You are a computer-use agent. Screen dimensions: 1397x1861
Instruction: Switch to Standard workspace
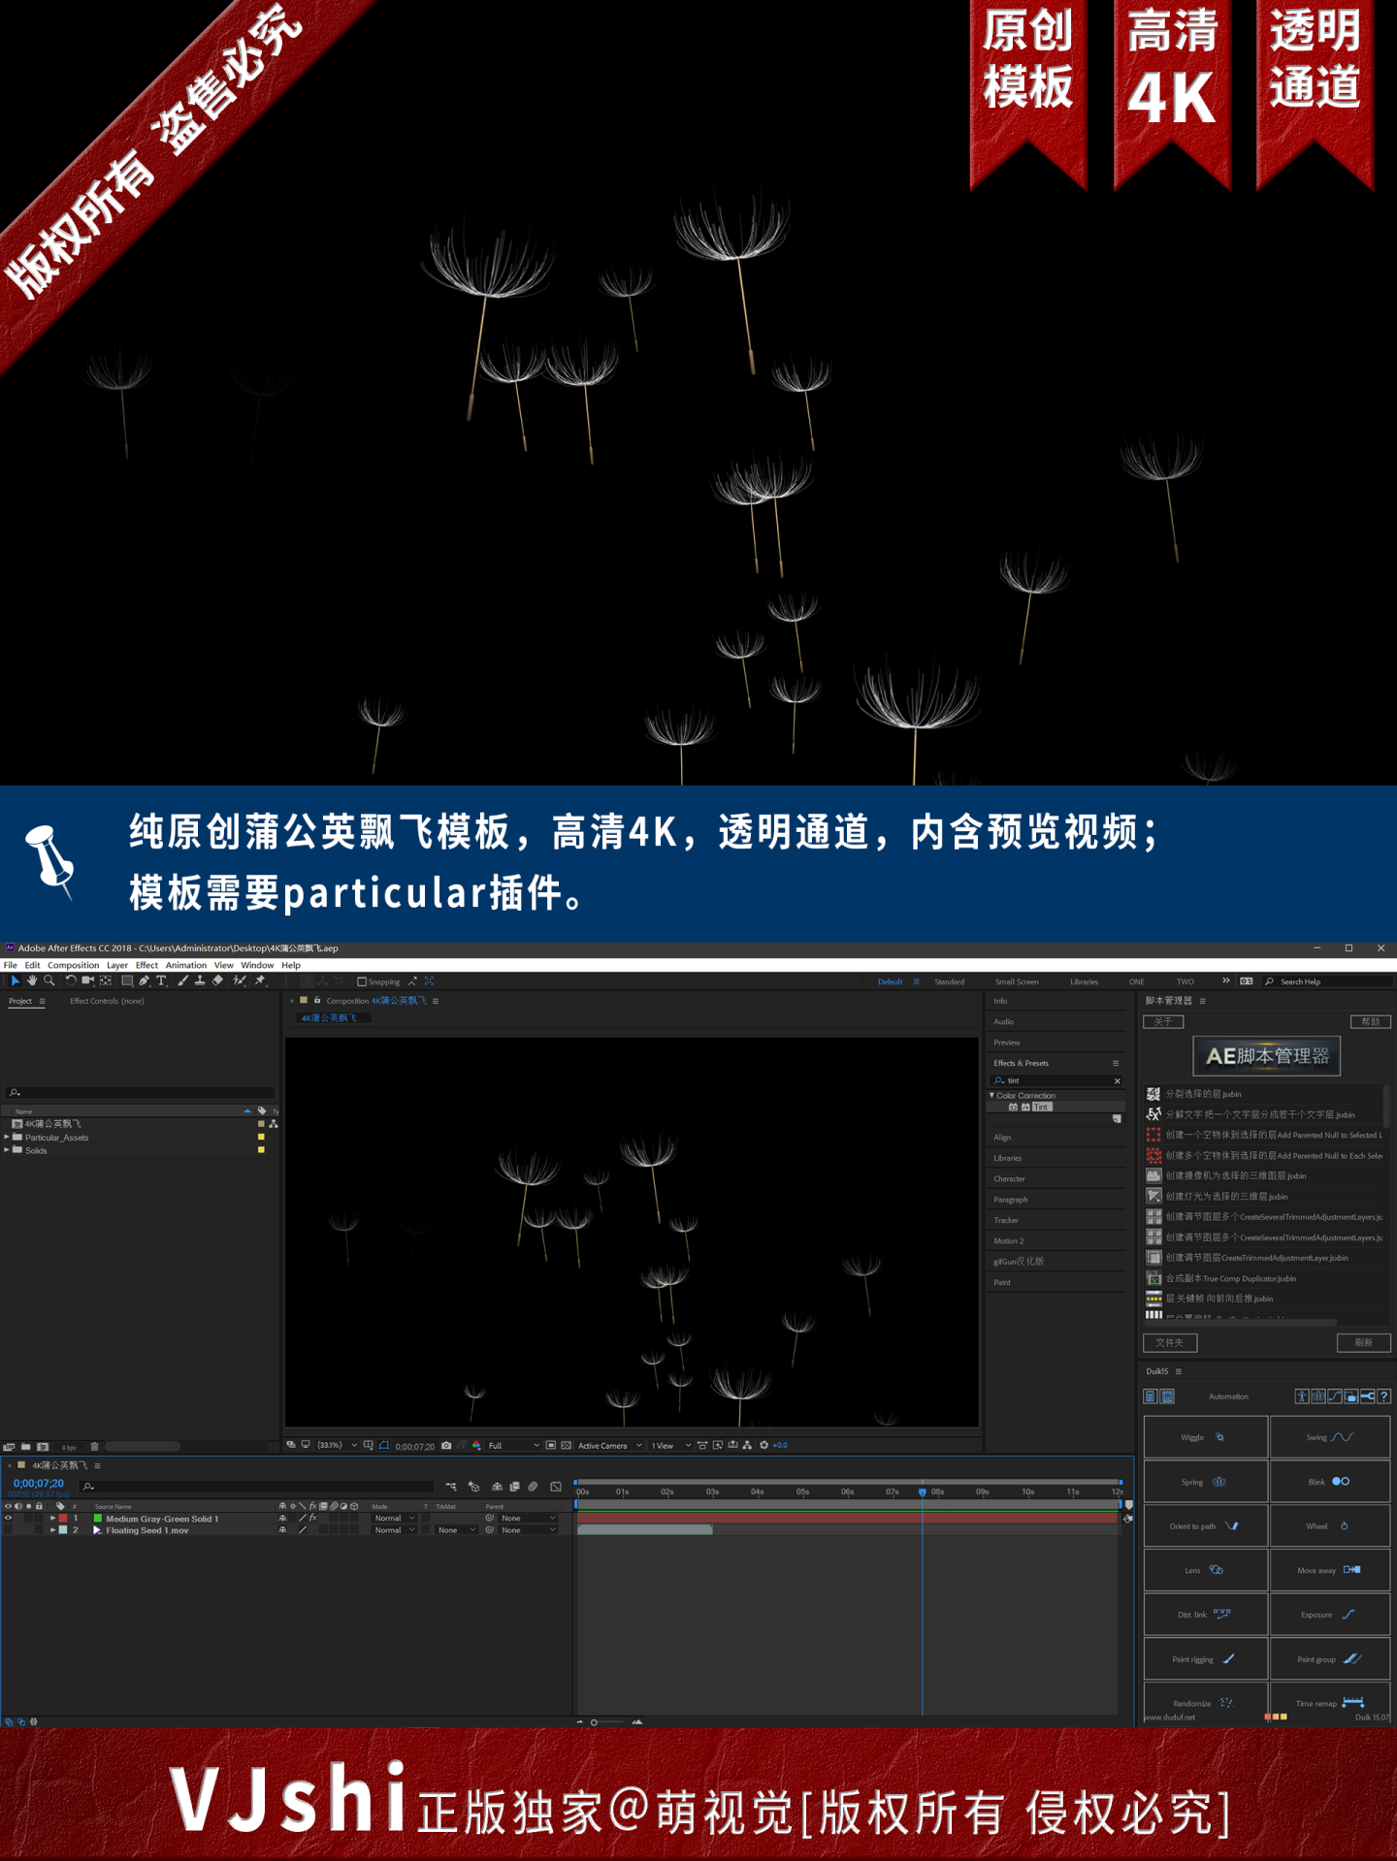(x=950, y=981)
